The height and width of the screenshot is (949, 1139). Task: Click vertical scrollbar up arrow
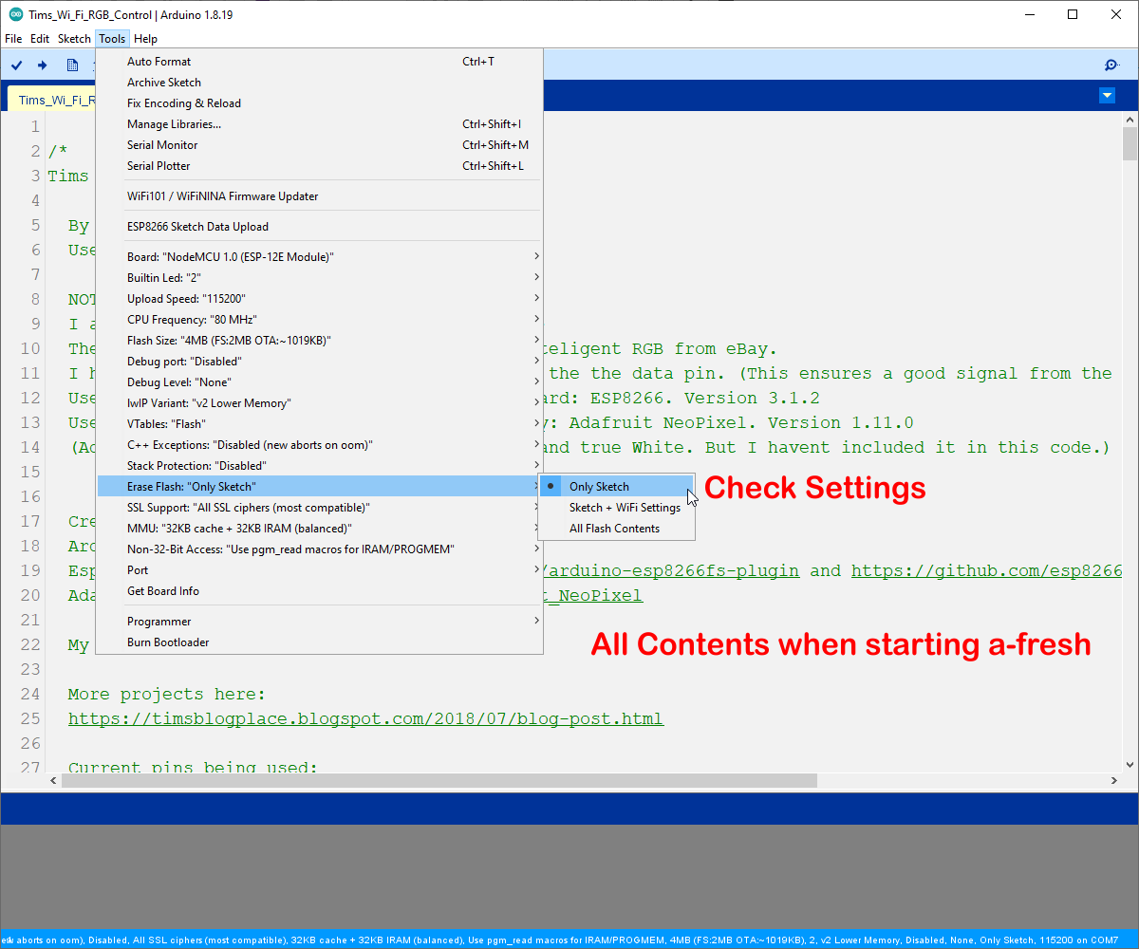pyautogui.click(x=1130, y=119)
